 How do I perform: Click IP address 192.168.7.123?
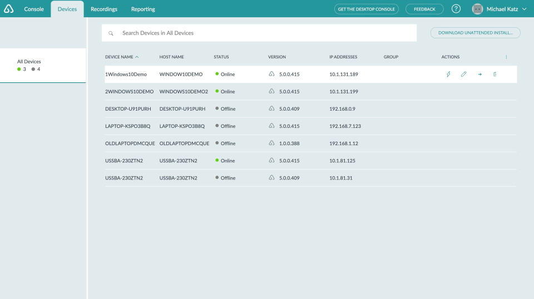(345, 126)
